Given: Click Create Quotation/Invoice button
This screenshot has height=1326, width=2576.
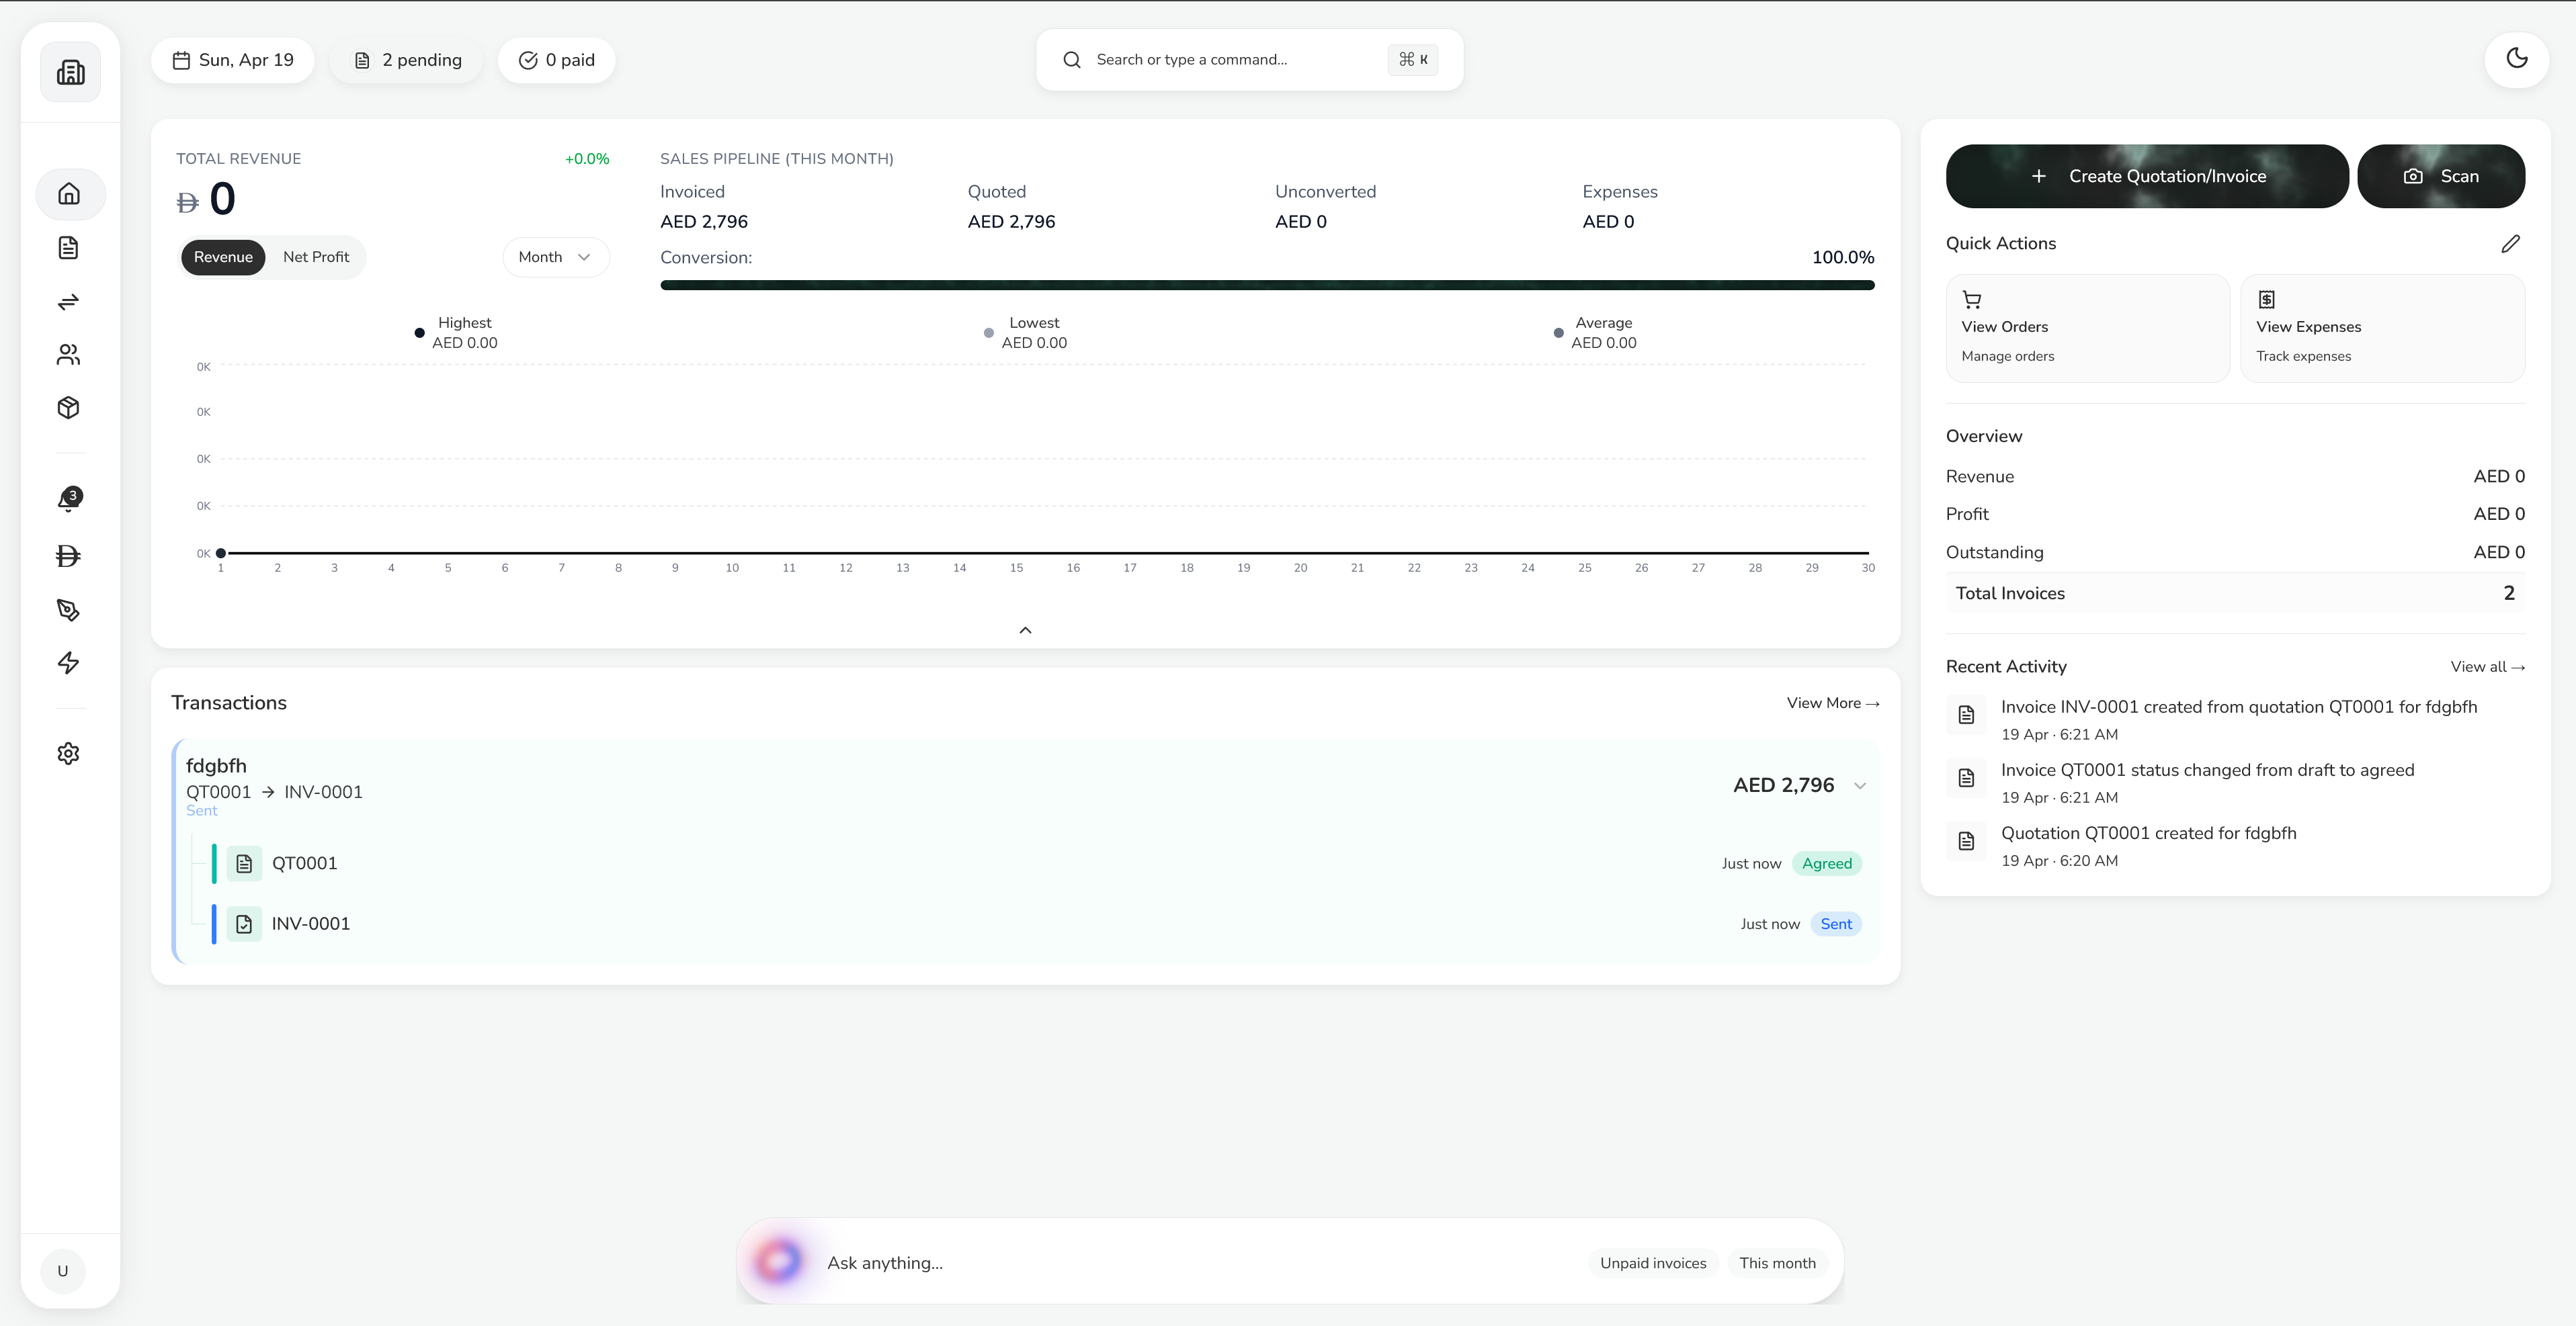Looking at the screenshot, I should click(x=2146, y=176).
